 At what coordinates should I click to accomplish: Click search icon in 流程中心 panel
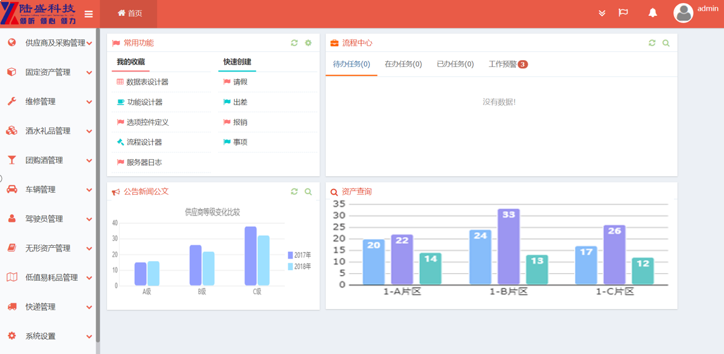pyautogui.click(x=666, y=43)
